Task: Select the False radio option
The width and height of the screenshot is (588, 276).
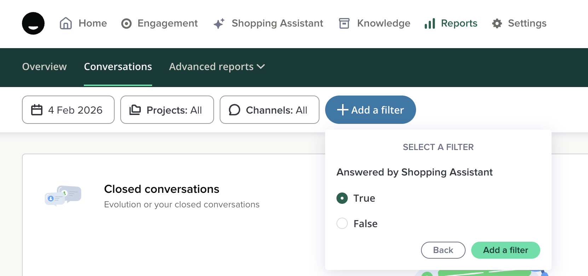Action: 342,223
